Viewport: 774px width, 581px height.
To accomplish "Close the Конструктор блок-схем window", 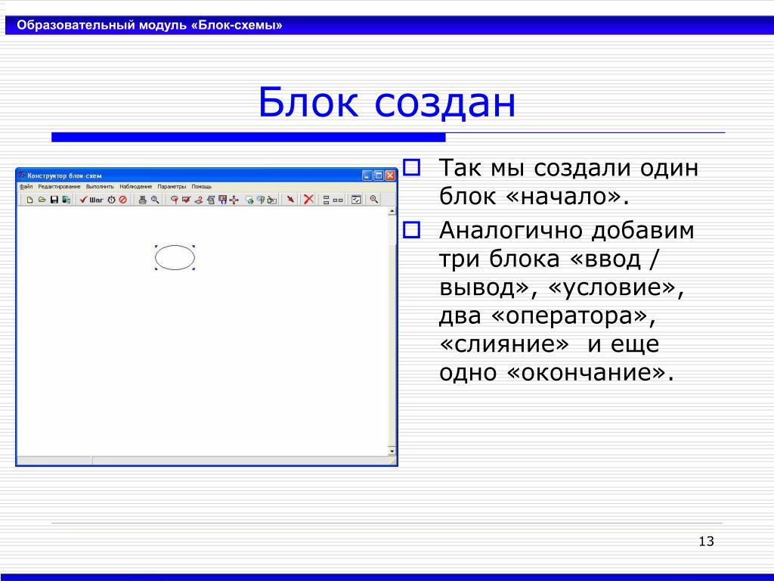I will pyautogui.click(x=390, y=176).
